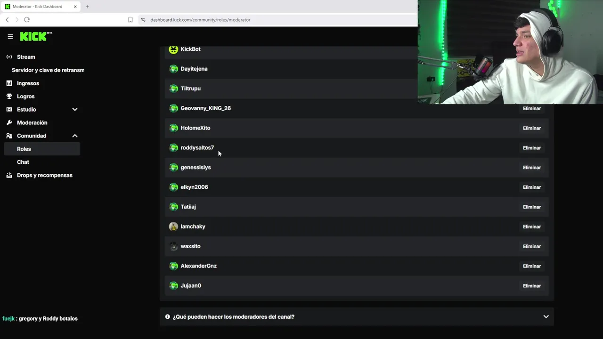The height and width of the screenshot is (339, 603).
Task: Remove moderator HolomeXito with Eliminar
Action: 532,129
